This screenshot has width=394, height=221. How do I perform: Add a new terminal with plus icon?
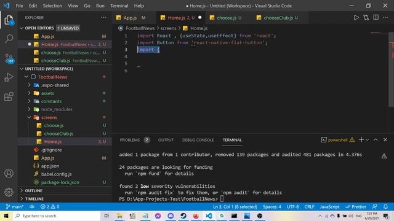tap(361, 139)
